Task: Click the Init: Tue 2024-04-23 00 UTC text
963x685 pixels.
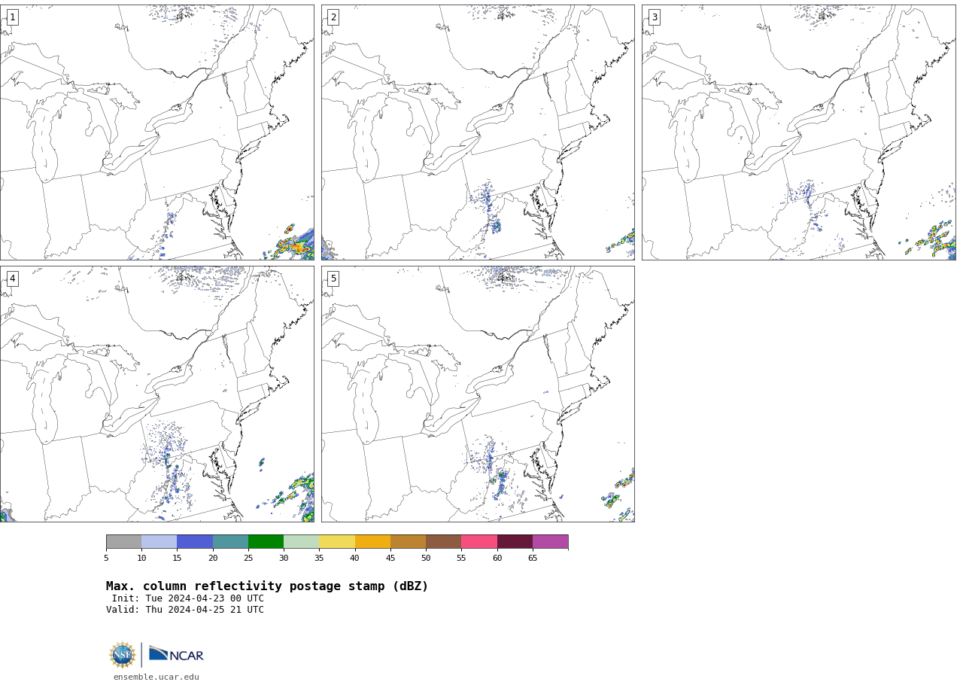Action: click(188, 599)
